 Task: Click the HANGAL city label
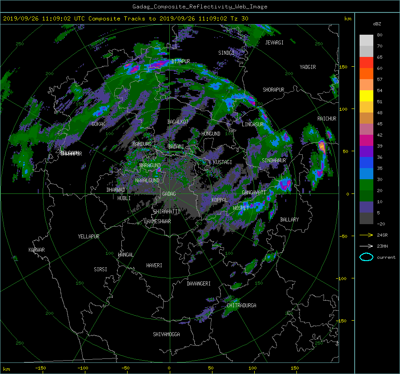click(x=126, y=255)
